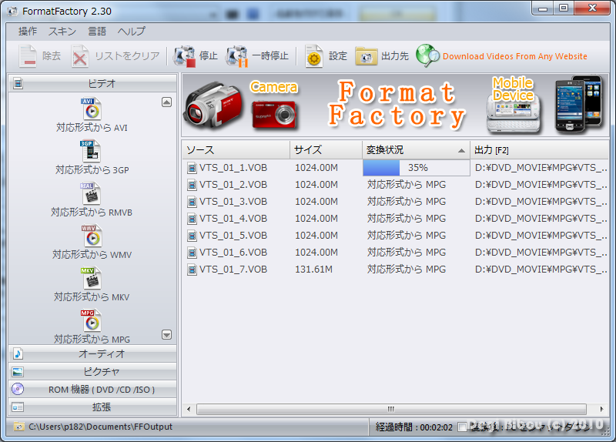
Task: Click the scrollbar right arrow
Action: [x=601, y=409]
